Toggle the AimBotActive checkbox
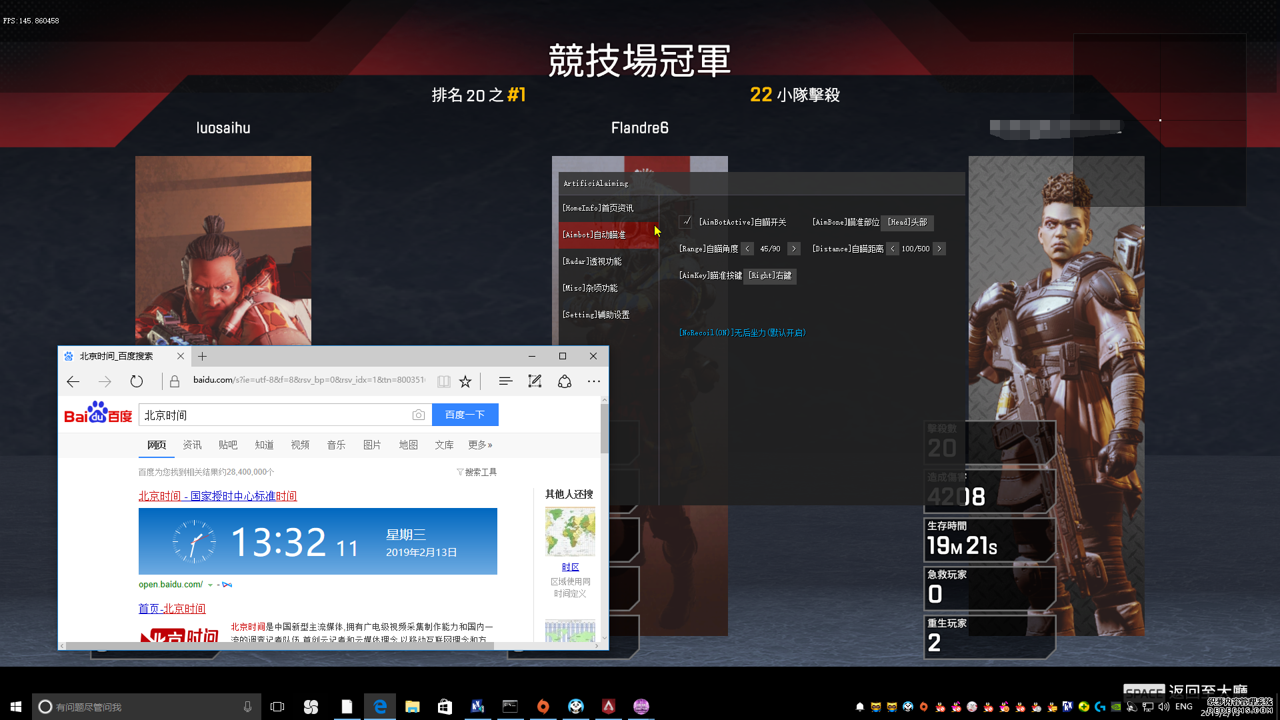 [x=685, y=222]
